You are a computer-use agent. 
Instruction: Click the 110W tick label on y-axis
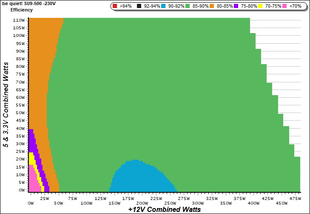tap(18, 20)
